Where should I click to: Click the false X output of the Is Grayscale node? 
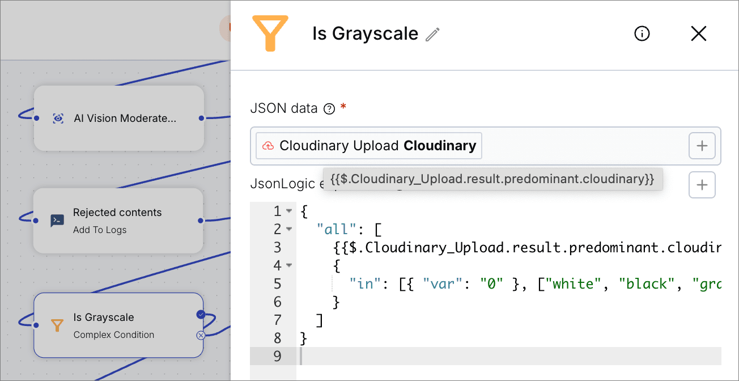[200, 336]
